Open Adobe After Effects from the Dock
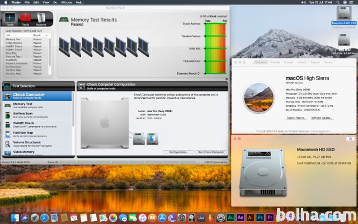The width and height of the screenshot is (358, 224). (x=241, y=218)
